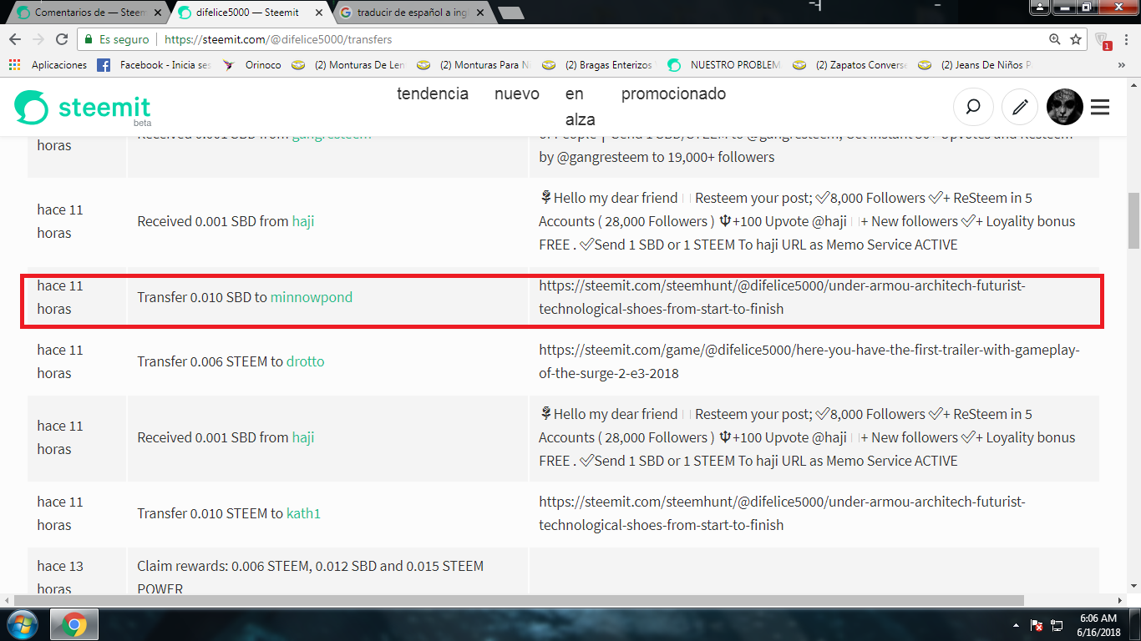Open the Aplicaciones apps shortcut
1141x641 pixels.
point(48,65)
